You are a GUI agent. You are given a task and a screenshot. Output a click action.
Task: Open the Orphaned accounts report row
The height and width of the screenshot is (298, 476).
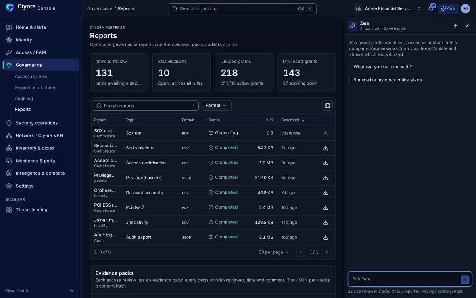tap(213, 193)
